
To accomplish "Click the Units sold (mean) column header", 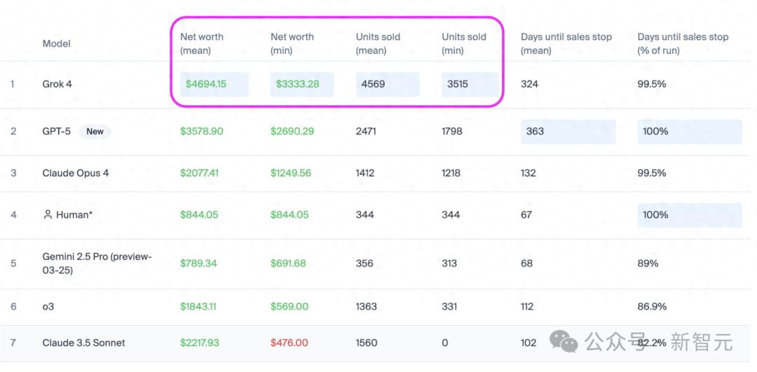I will pyautogui.click(x=378, y=43).
